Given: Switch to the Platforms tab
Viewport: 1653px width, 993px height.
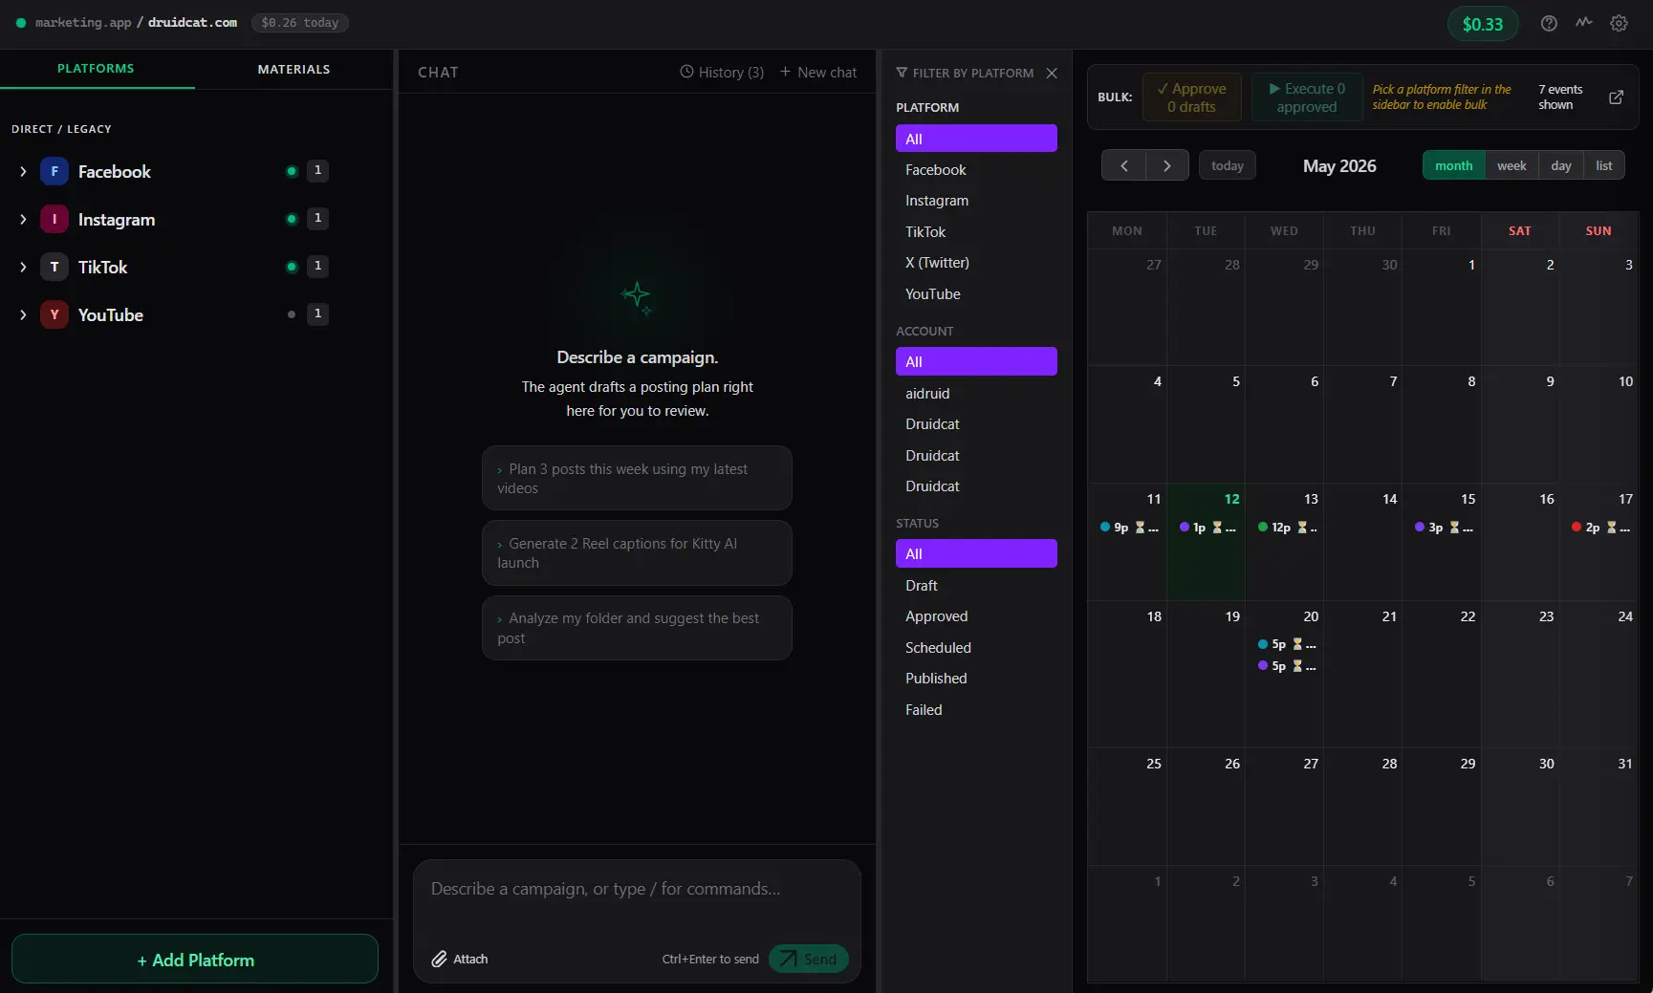Looking at the screenshot, I should 96,69.
